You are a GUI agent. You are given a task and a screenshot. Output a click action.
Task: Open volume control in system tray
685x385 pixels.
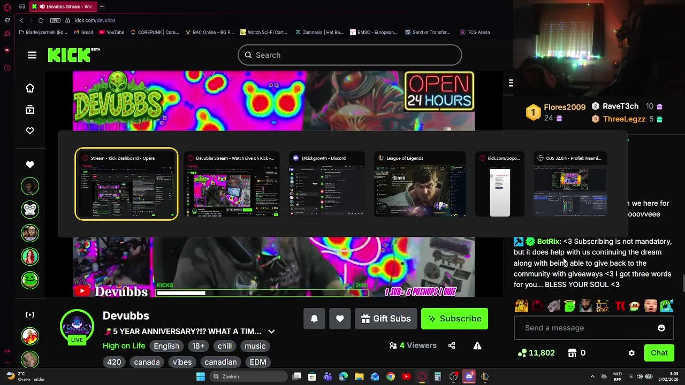tap(640, 376)
